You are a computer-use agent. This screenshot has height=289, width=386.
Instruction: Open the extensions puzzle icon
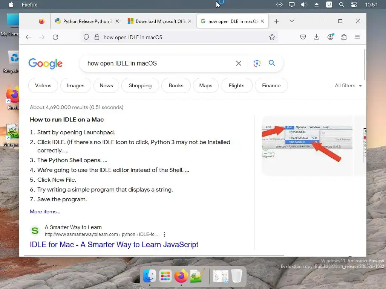(344, 37)
